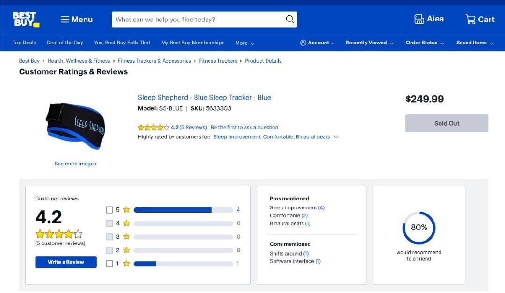Click the Best Buy logo

click(x=26, y=19)
